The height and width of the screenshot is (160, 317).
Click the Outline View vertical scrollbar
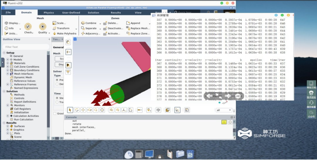[x=48, y=95]
